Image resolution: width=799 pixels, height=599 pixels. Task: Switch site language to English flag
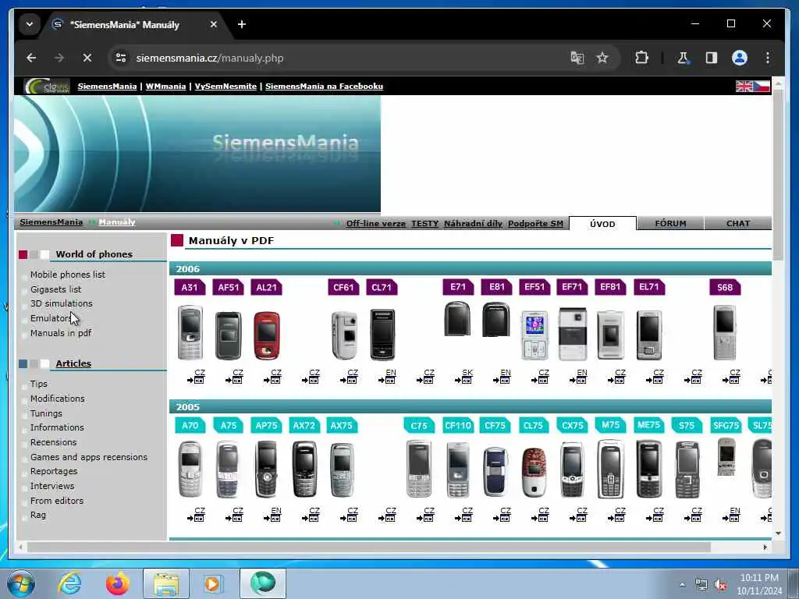pos(744,87)
